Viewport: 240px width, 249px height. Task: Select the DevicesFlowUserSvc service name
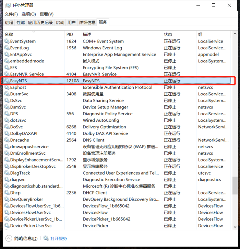[x=30, y=213]
